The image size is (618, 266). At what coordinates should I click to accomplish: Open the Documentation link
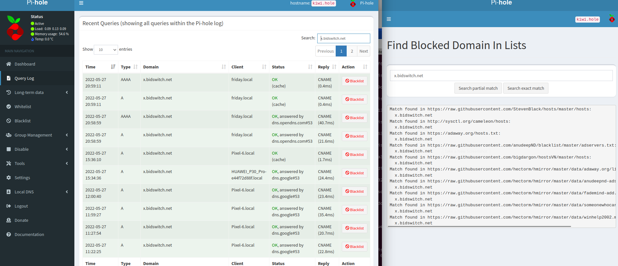tap(37, 234)
